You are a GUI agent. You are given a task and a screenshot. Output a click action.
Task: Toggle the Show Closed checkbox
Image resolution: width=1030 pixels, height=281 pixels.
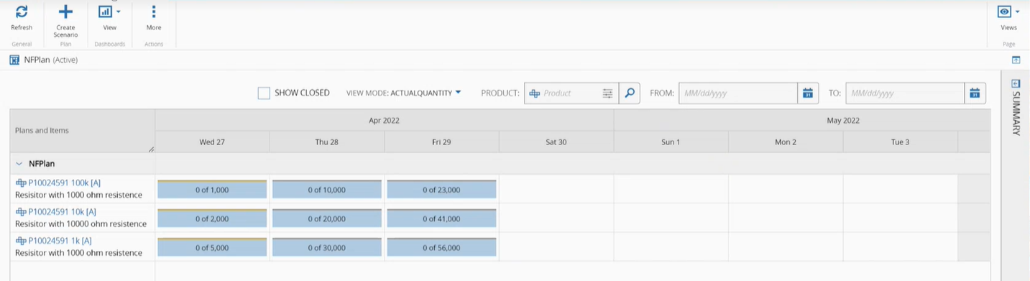coord(264,93)
